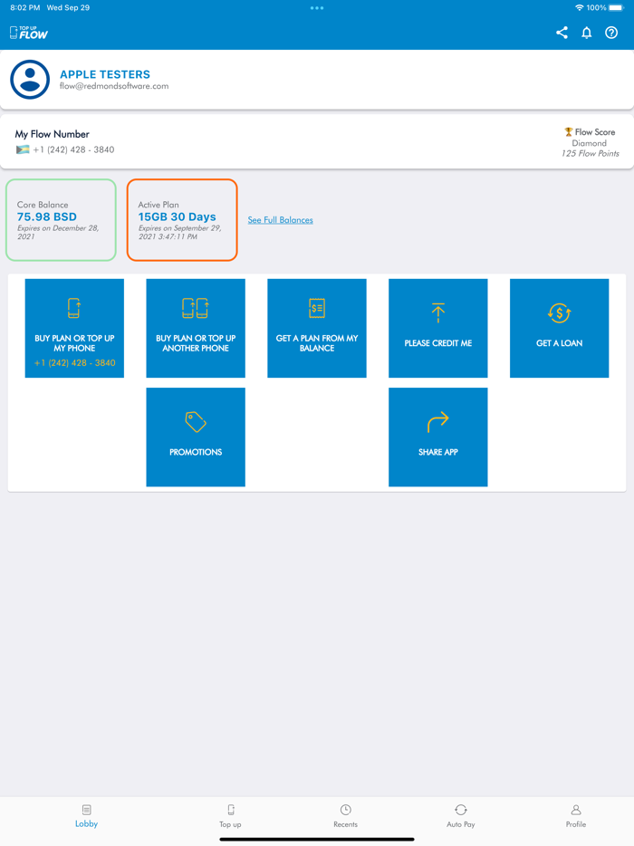
Task: Open the Recents tab
Action: [345, 816]
